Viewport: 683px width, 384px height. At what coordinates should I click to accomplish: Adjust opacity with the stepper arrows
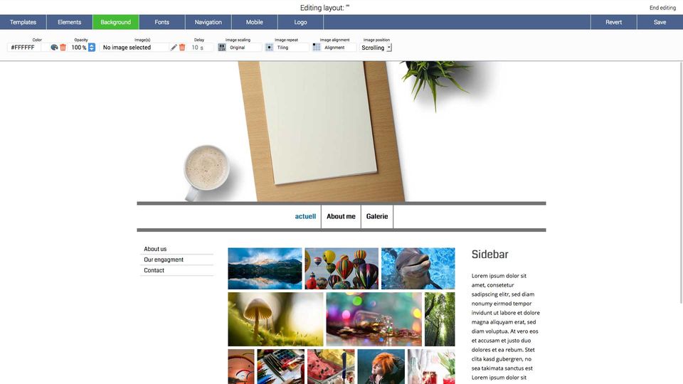click(x=92, y=48)
